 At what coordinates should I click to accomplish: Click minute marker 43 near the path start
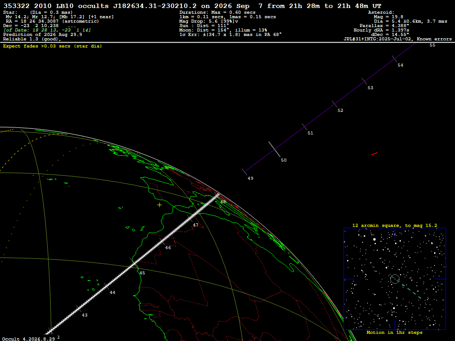click(x=84, y=315)
